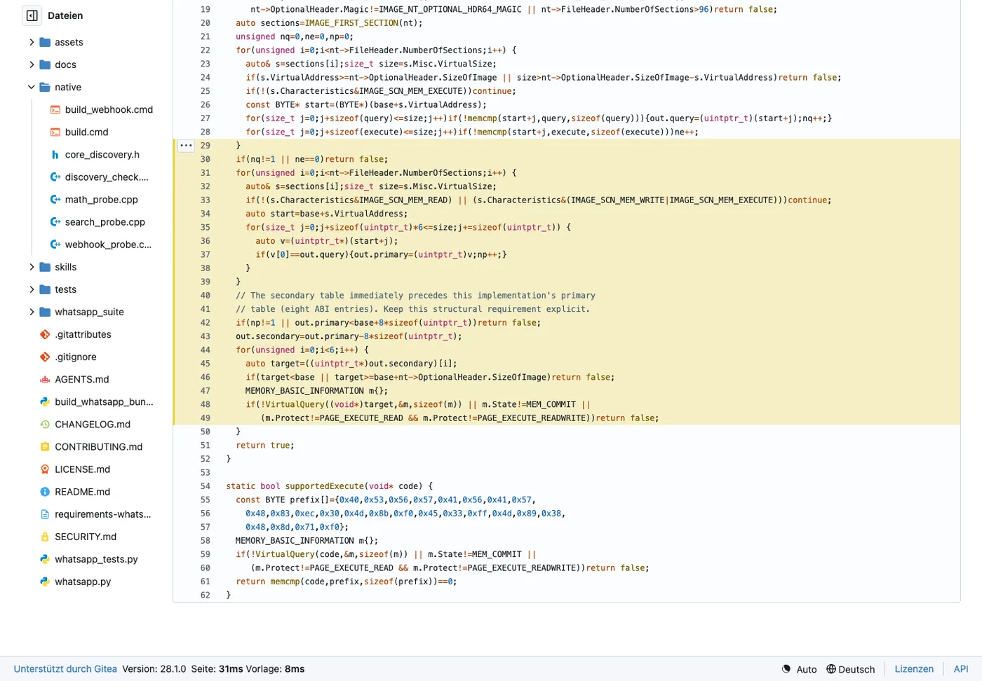The width and height of the screenshot is (982, 681).
Task: Click the SECURITY.md lock icon
Action: 45,536
